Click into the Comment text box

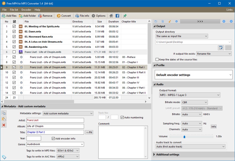tap(123, 142)
